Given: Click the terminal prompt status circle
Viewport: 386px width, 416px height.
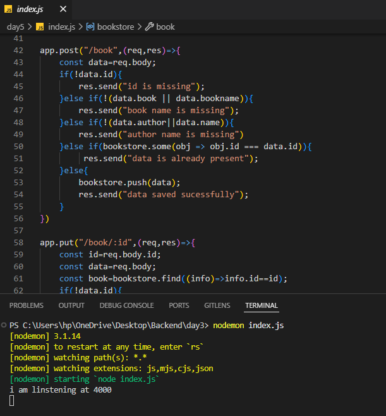Looking at the screenshot, I should pos(4,325).
